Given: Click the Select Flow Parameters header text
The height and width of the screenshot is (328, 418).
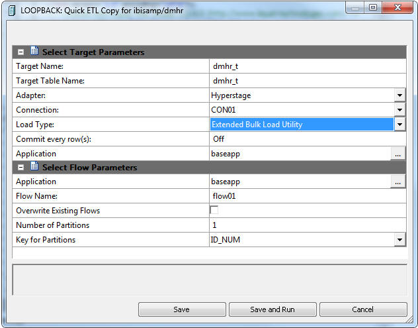Looking at the screenshot, I should [89, 168].
